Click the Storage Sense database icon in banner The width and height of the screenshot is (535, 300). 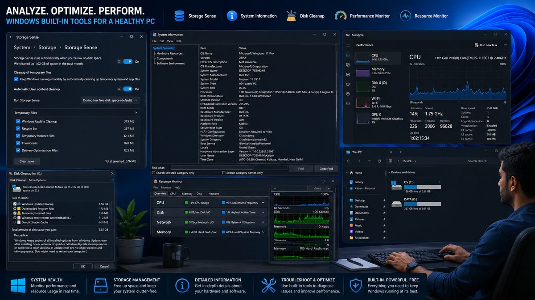pyautogui.click(x=179, y=16)
